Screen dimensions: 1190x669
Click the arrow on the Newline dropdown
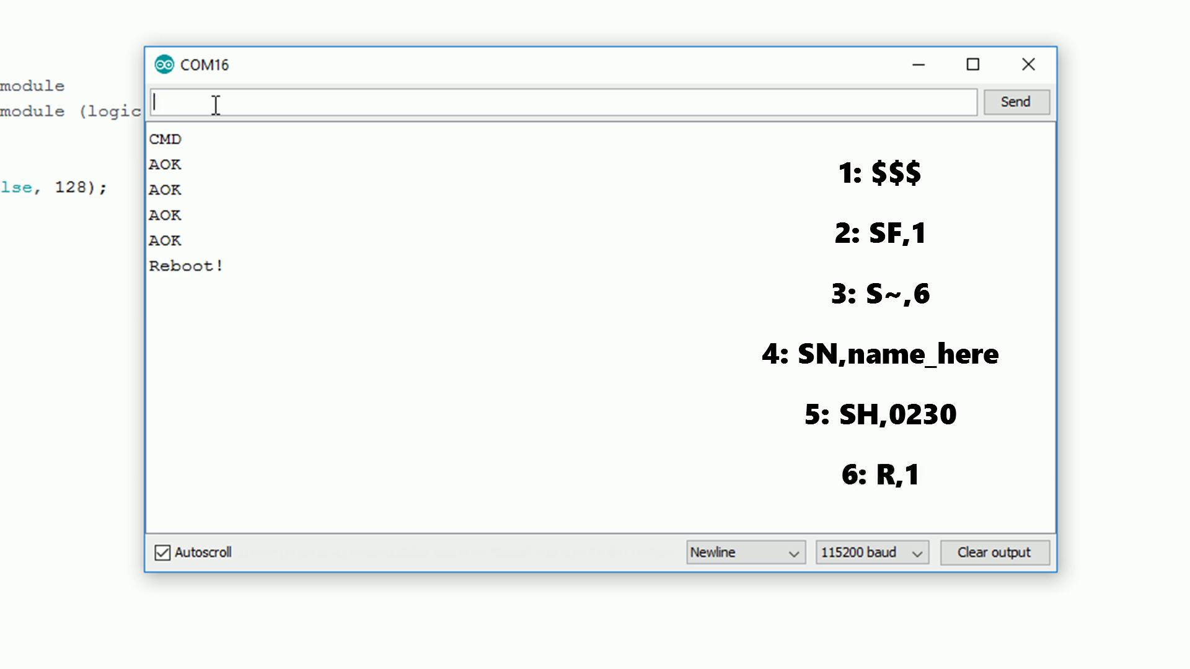coord(793,553)
